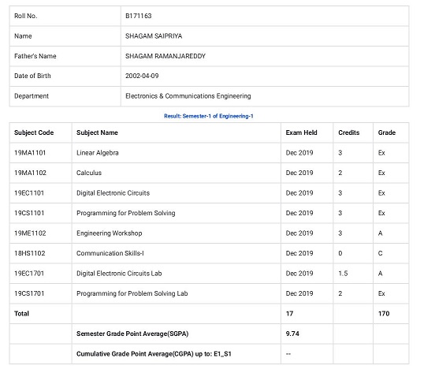Click the Exam Held column header
This screenshot has width=424, height=373.
click(x=301, y=132)
